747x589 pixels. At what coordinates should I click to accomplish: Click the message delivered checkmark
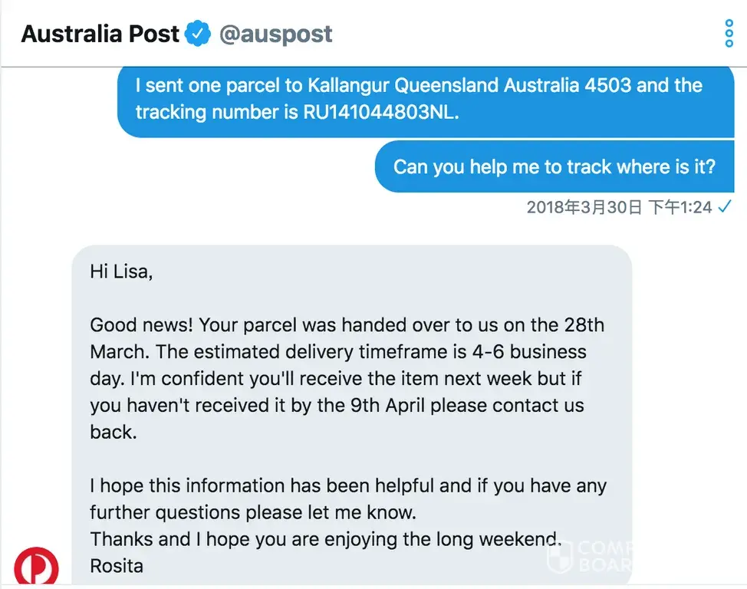click(724, 207)
